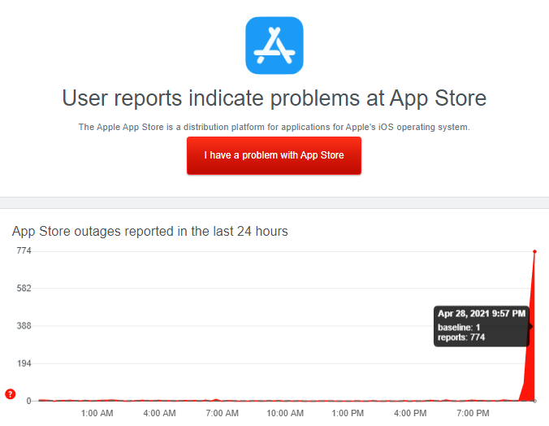549x426 pixels.
Task: Click the 4:00 AM x-axis label
Action: tap(160, 413)
